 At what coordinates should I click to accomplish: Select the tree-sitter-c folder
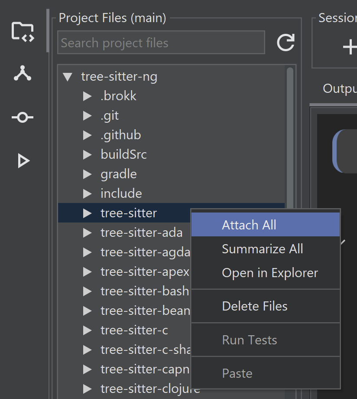point(134,330)
